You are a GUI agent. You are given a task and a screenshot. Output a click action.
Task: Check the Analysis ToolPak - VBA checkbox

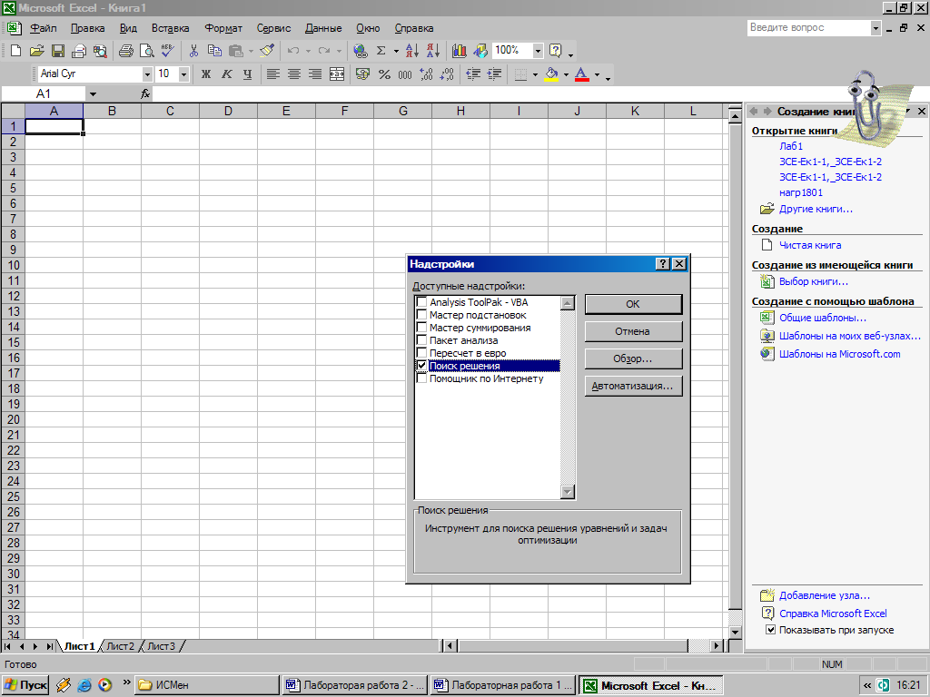click(421, 302)
